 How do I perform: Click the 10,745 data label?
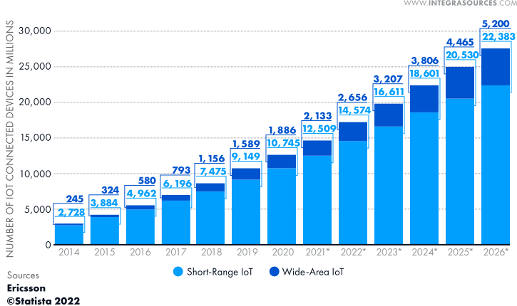(x=282, y=142)
